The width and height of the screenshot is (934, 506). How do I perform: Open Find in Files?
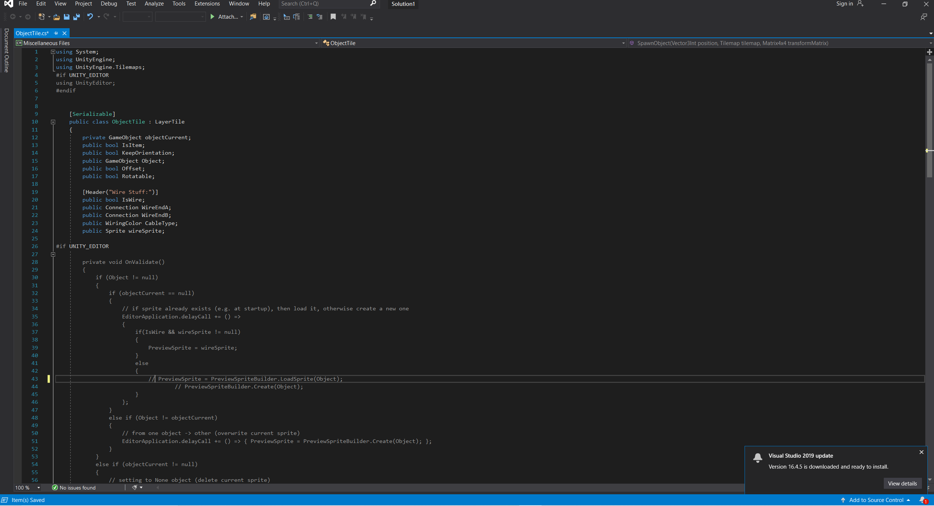253,16
